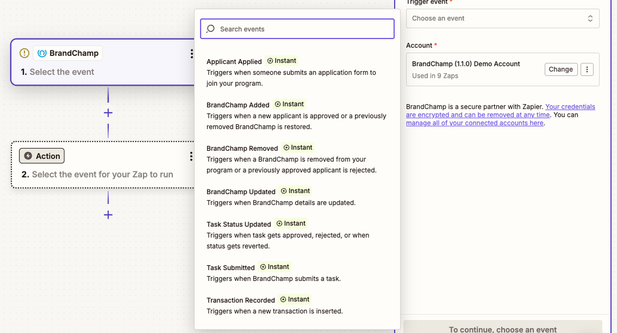Click Instant badge next to Task Submitted
Viewport: 617px width, 333px height.
(x=275, y=267)
